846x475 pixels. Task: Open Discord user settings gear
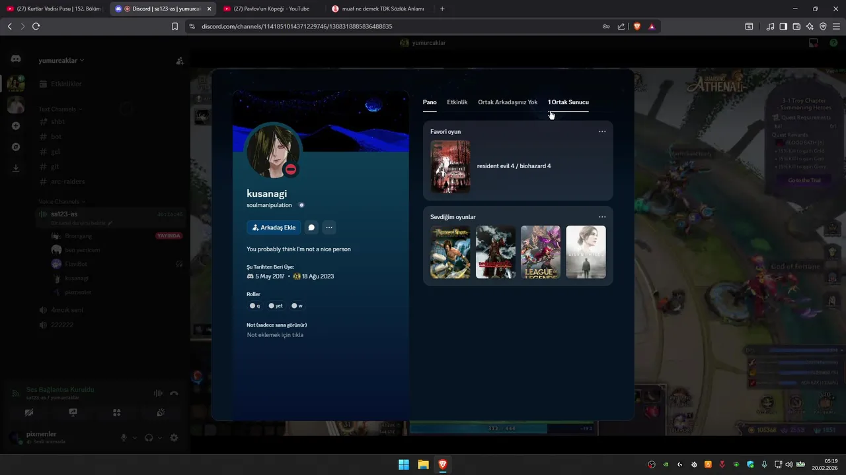coord(174,437)
